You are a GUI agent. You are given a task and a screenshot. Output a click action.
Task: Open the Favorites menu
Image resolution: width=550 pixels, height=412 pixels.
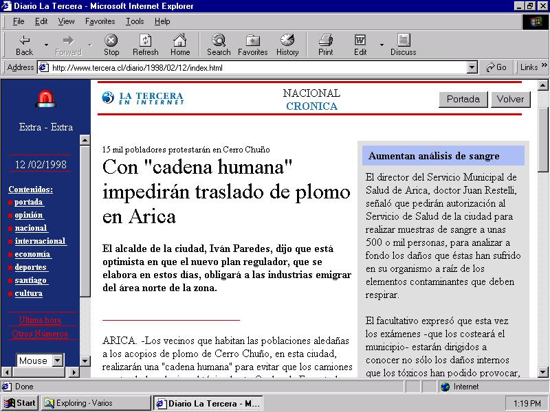coord(100,21)
